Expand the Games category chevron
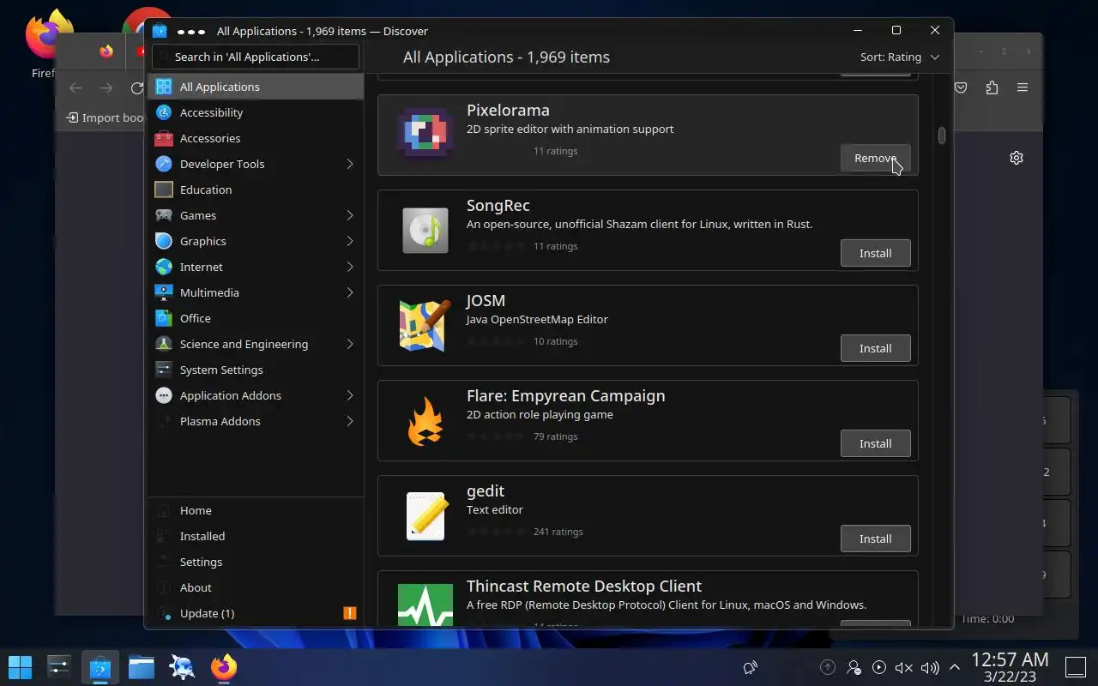Viewport: 1098px width, 686px height. point(350,215)
